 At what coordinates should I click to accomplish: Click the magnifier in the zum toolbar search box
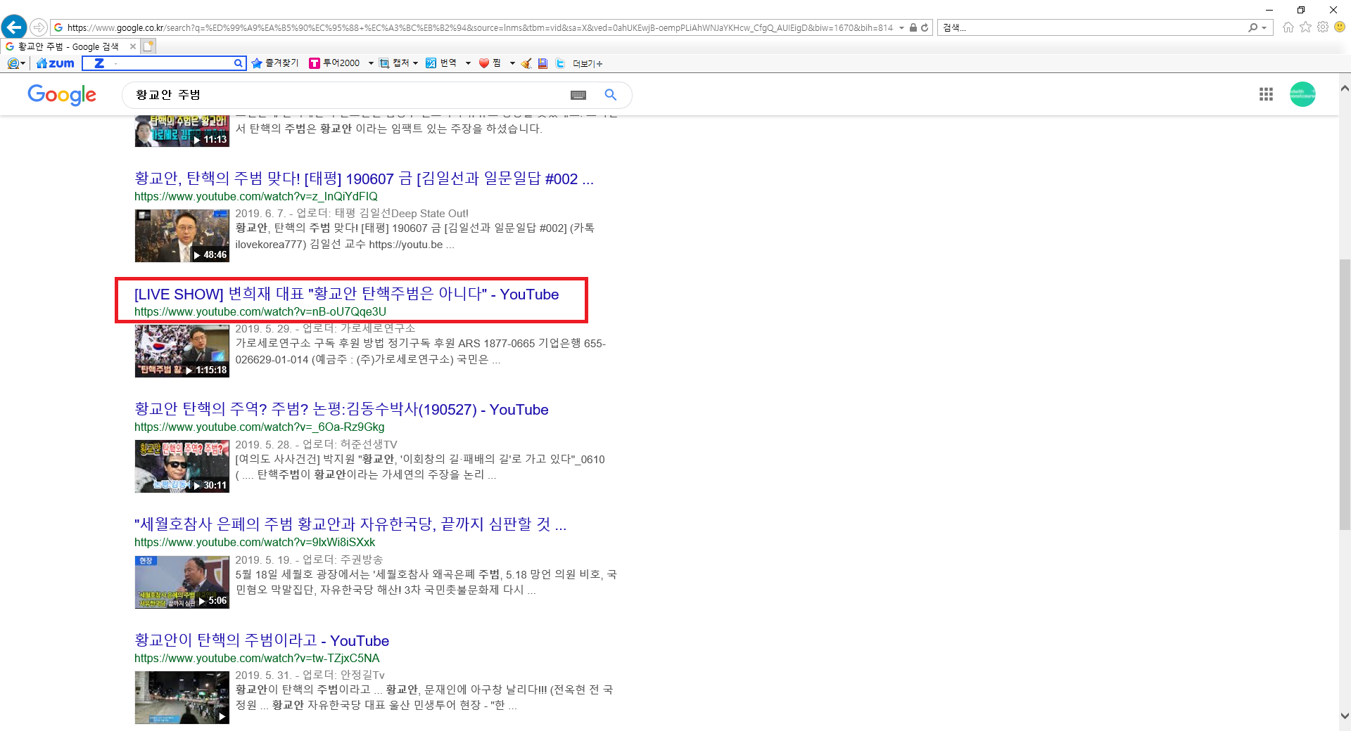(239, 63)
